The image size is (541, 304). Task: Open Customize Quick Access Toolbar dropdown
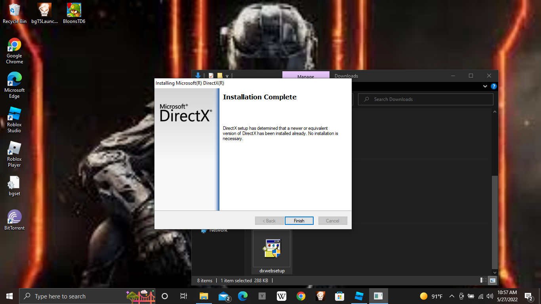pos(227,76)
